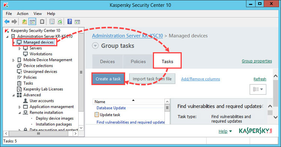
Task: Toggle the Show/Hide action pane icon
Action: click(x=78, y=22)
